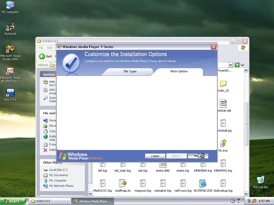Click task pane scroll down arrow

coord(90,194)
